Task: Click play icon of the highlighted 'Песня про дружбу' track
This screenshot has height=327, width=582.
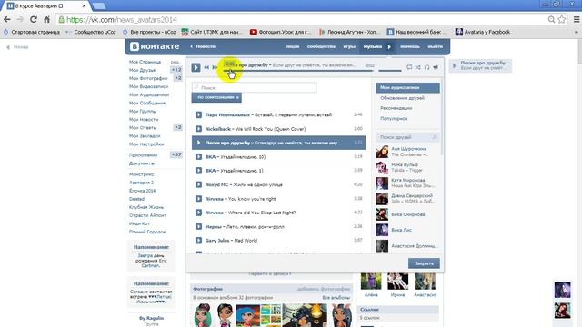Action: point(198,143)
